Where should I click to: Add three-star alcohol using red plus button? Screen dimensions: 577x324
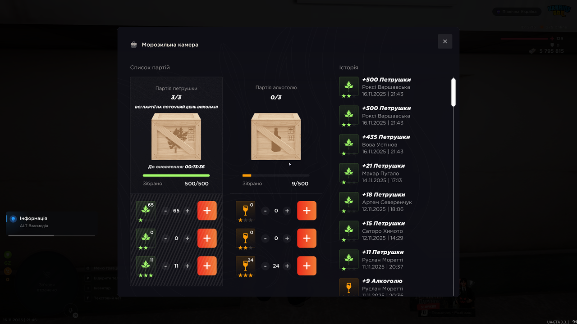pos(307,265)
